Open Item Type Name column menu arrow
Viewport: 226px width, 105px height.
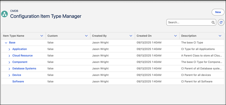42,36
